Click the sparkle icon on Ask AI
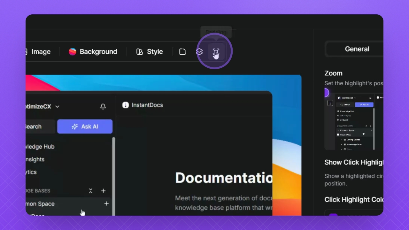409x230 pixels. [x=75, y=126]
